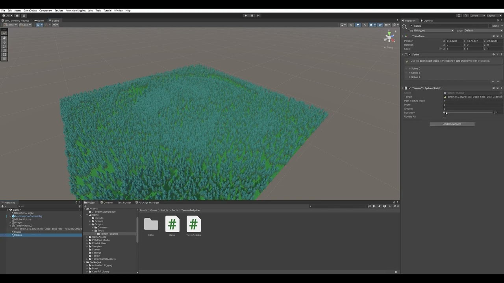Open the Package Manager tab
This screenshot has width=504, height=283.
[x=147, y=203]
